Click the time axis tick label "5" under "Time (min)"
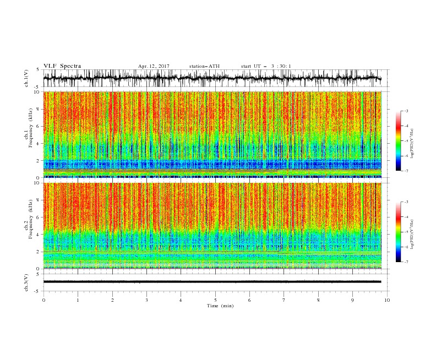This screenshot has height=337, width=436. coord(215,300)
